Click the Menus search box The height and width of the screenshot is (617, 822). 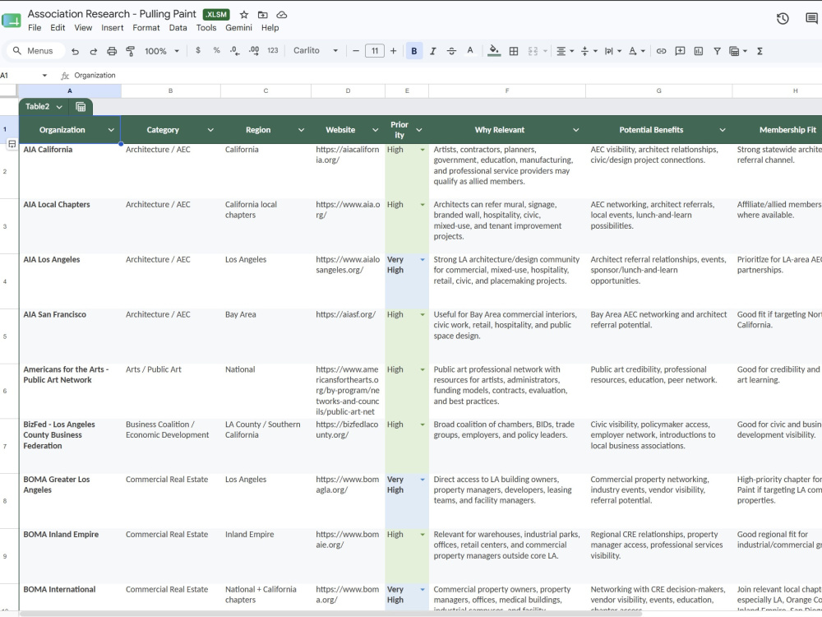pyautogui.click(x=35, y=51)
